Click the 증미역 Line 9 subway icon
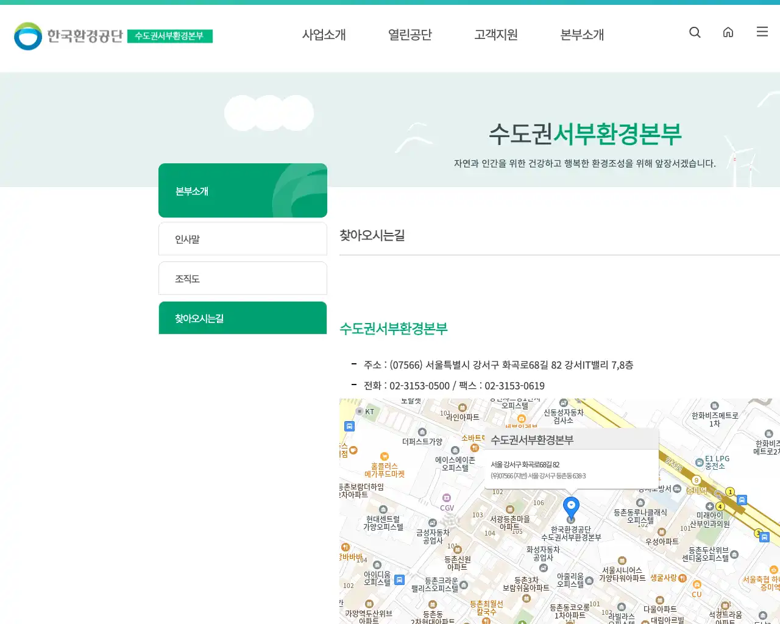 click(697, 480)
